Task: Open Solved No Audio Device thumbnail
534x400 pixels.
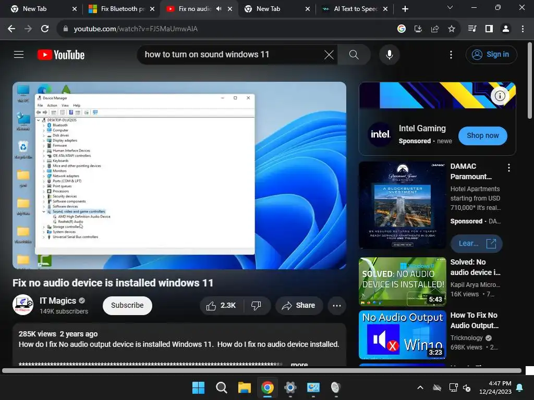Action: coord(402,282)
